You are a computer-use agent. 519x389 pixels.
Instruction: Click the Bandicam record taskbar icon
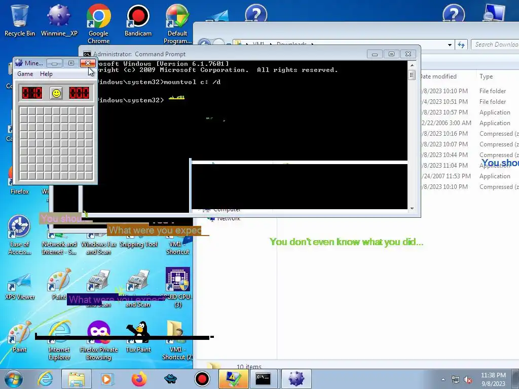pyautogui.click(x=202, y=379)
